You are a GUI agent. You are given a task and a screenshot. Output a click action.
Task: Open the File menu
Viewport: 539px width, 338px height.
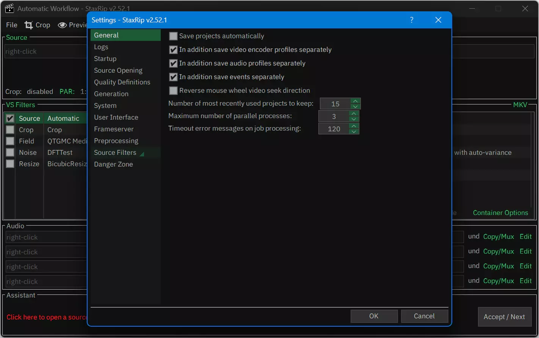pyautogui.click(x=12, y=25)
